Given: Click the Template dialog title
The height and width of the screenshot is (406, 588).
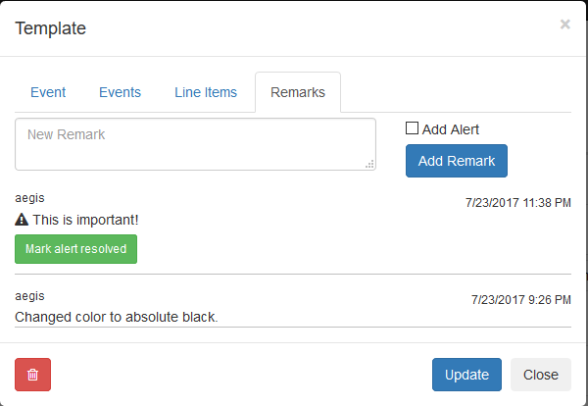Looking at the screenshot, I should (51, 28).
